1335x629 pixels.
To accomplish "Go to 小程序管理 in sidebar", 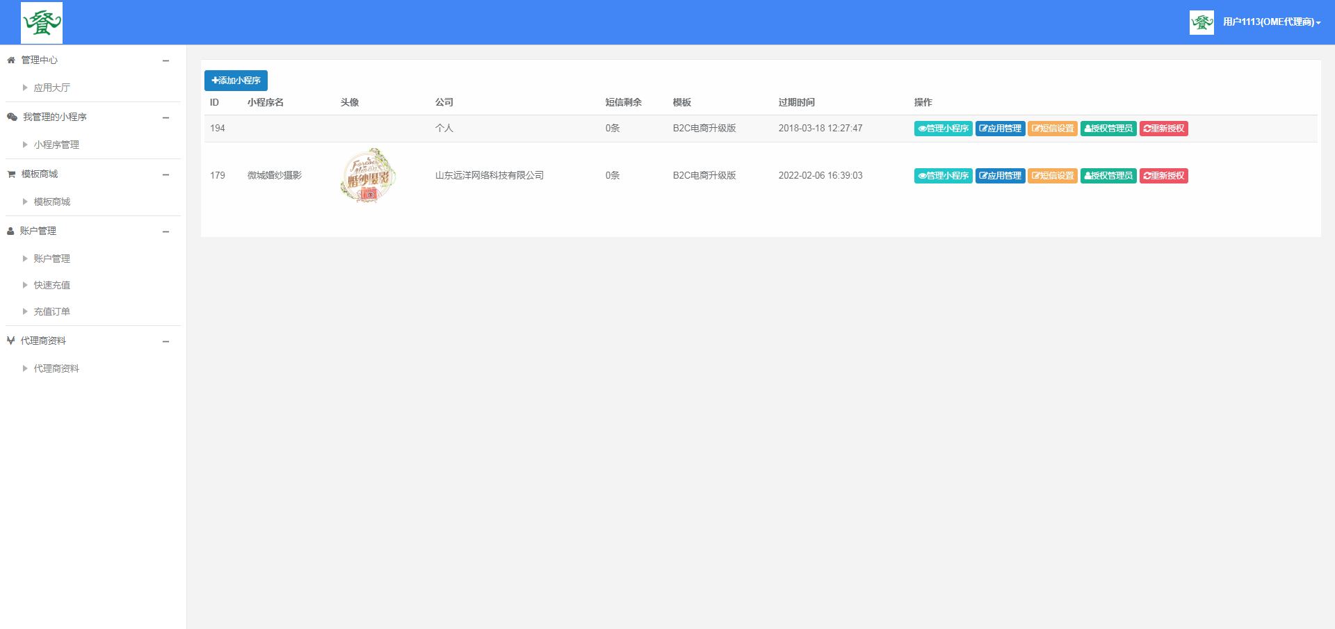I will [56, 145].
